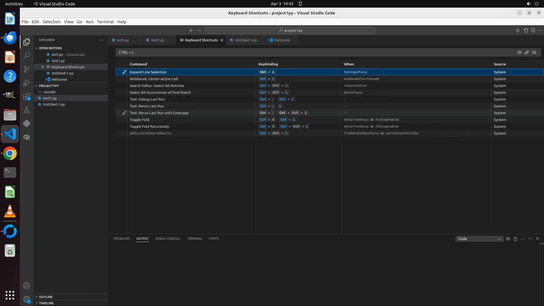This screenshot has width=544, height=306.
Task: Click the Manage gear icon
Action: tap(27, 299)
